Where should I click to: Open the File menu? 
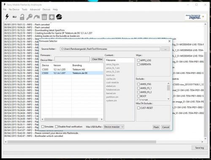[5, 9]
